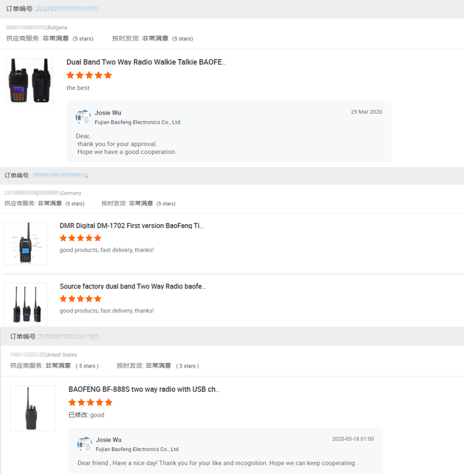Image resolution: width=464 pixels, height=474 pixels.
Task: Click the star rating under BAOFENG BF-888S
Action: pos(91,402)
